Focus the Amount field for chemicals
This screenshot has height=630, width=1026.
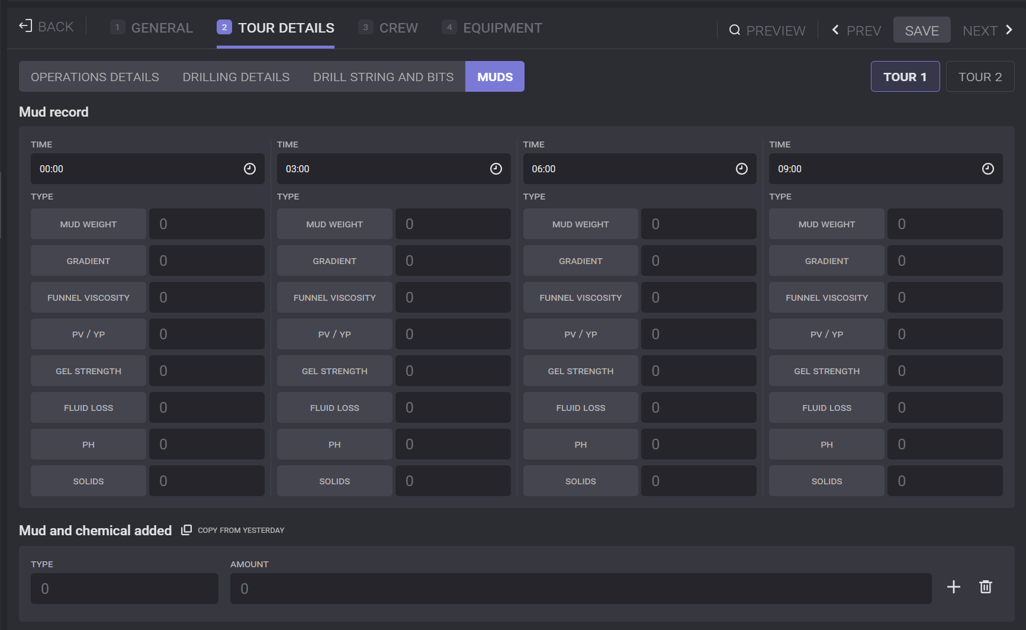pyautogui.click(x=580, y=589)
